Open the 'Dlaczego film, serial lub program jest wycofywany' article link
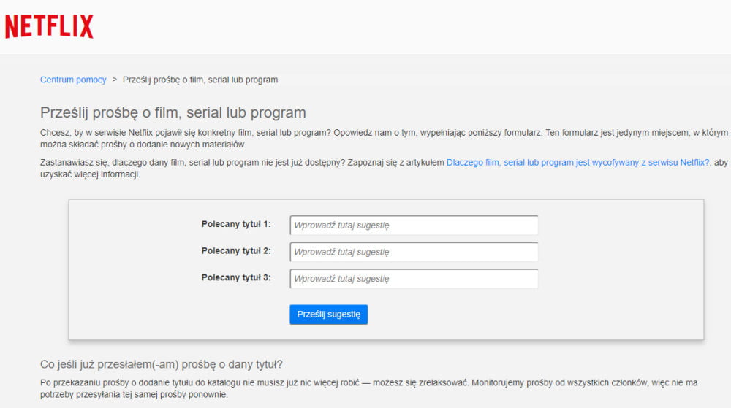This screenshot has height=408, width=731. (x=577, y=163)
